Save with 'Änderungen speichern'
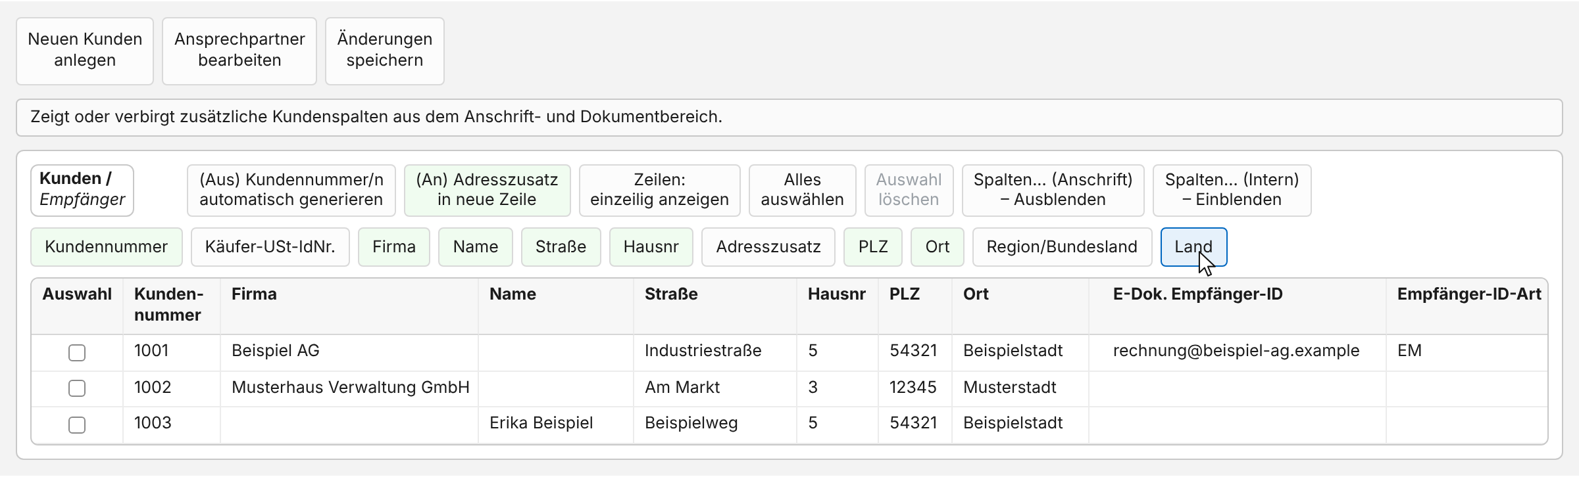This screenshot has width=1579, height=477. click(385, 51)
